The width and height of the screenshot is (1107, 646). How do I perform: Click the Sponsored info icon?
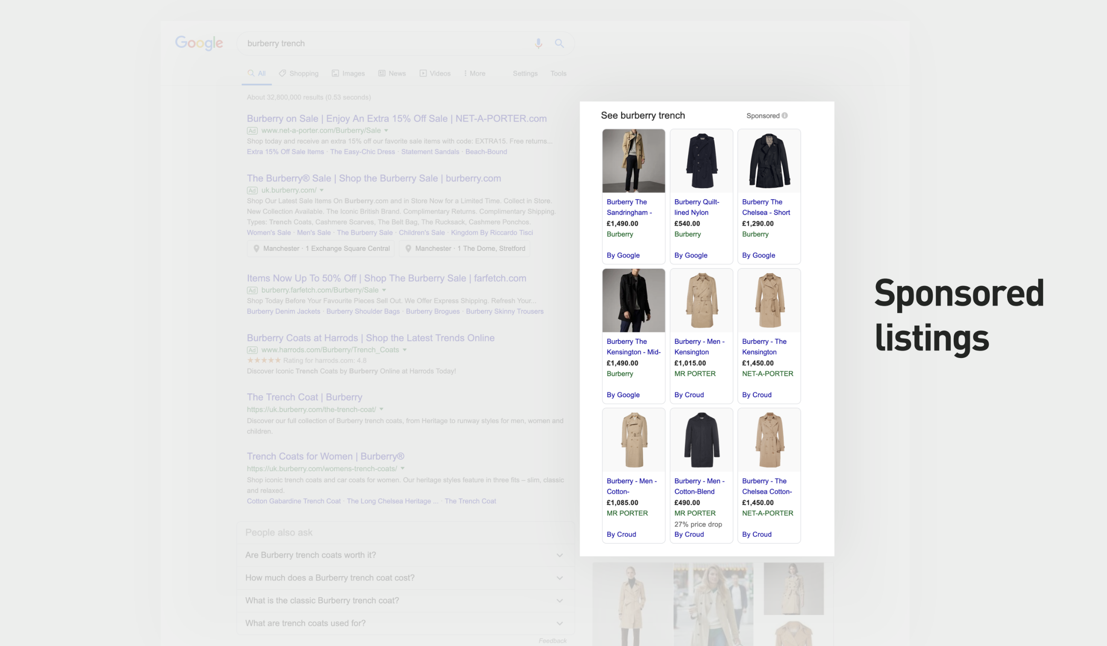point(785,116)
